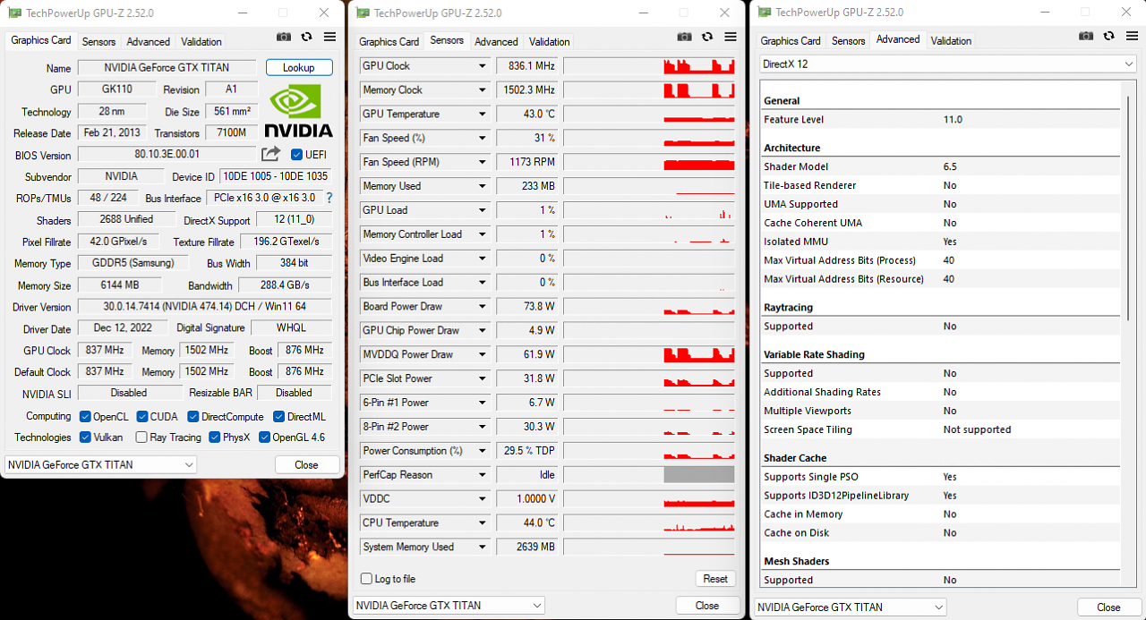This screenshot has width=1146, height=620.
Task: Click camera icon in Sensors window
Action: tap(685, 37)
